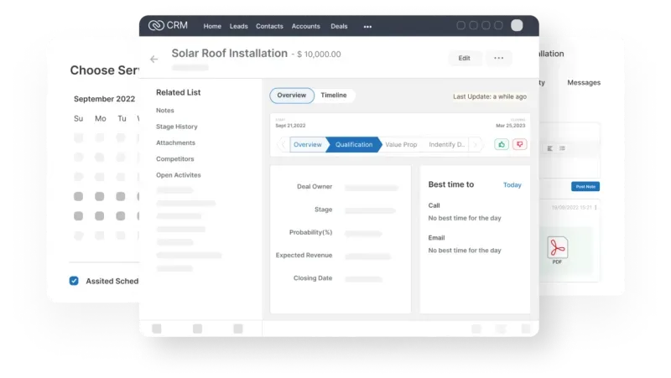This screenshot has height=378, width=671.
Task: Switch to the Timeline tab
Action: point(334,96)
